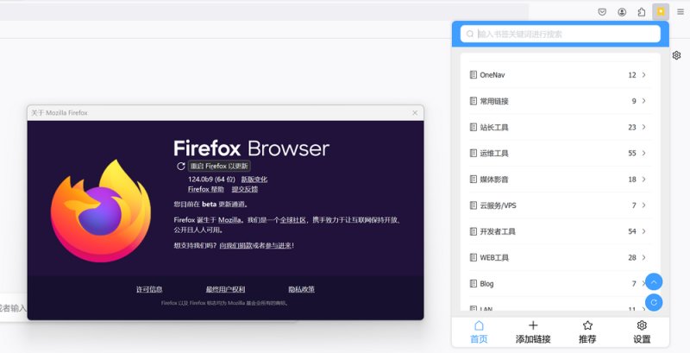
Task: Click the 124.0b9 (64 位) version text
Action: (211, 180)
